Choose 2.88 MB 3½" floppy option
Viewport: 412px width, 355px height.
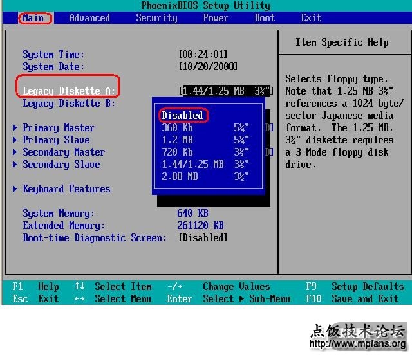tap(205, 176)
